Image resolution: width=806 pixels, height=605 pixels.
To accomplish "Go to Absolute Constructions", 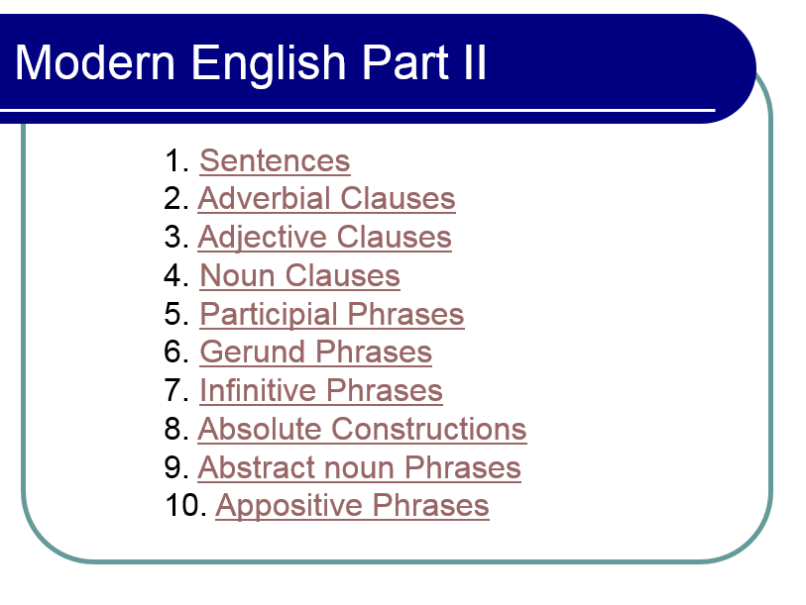I will click(x=363, y=429).
